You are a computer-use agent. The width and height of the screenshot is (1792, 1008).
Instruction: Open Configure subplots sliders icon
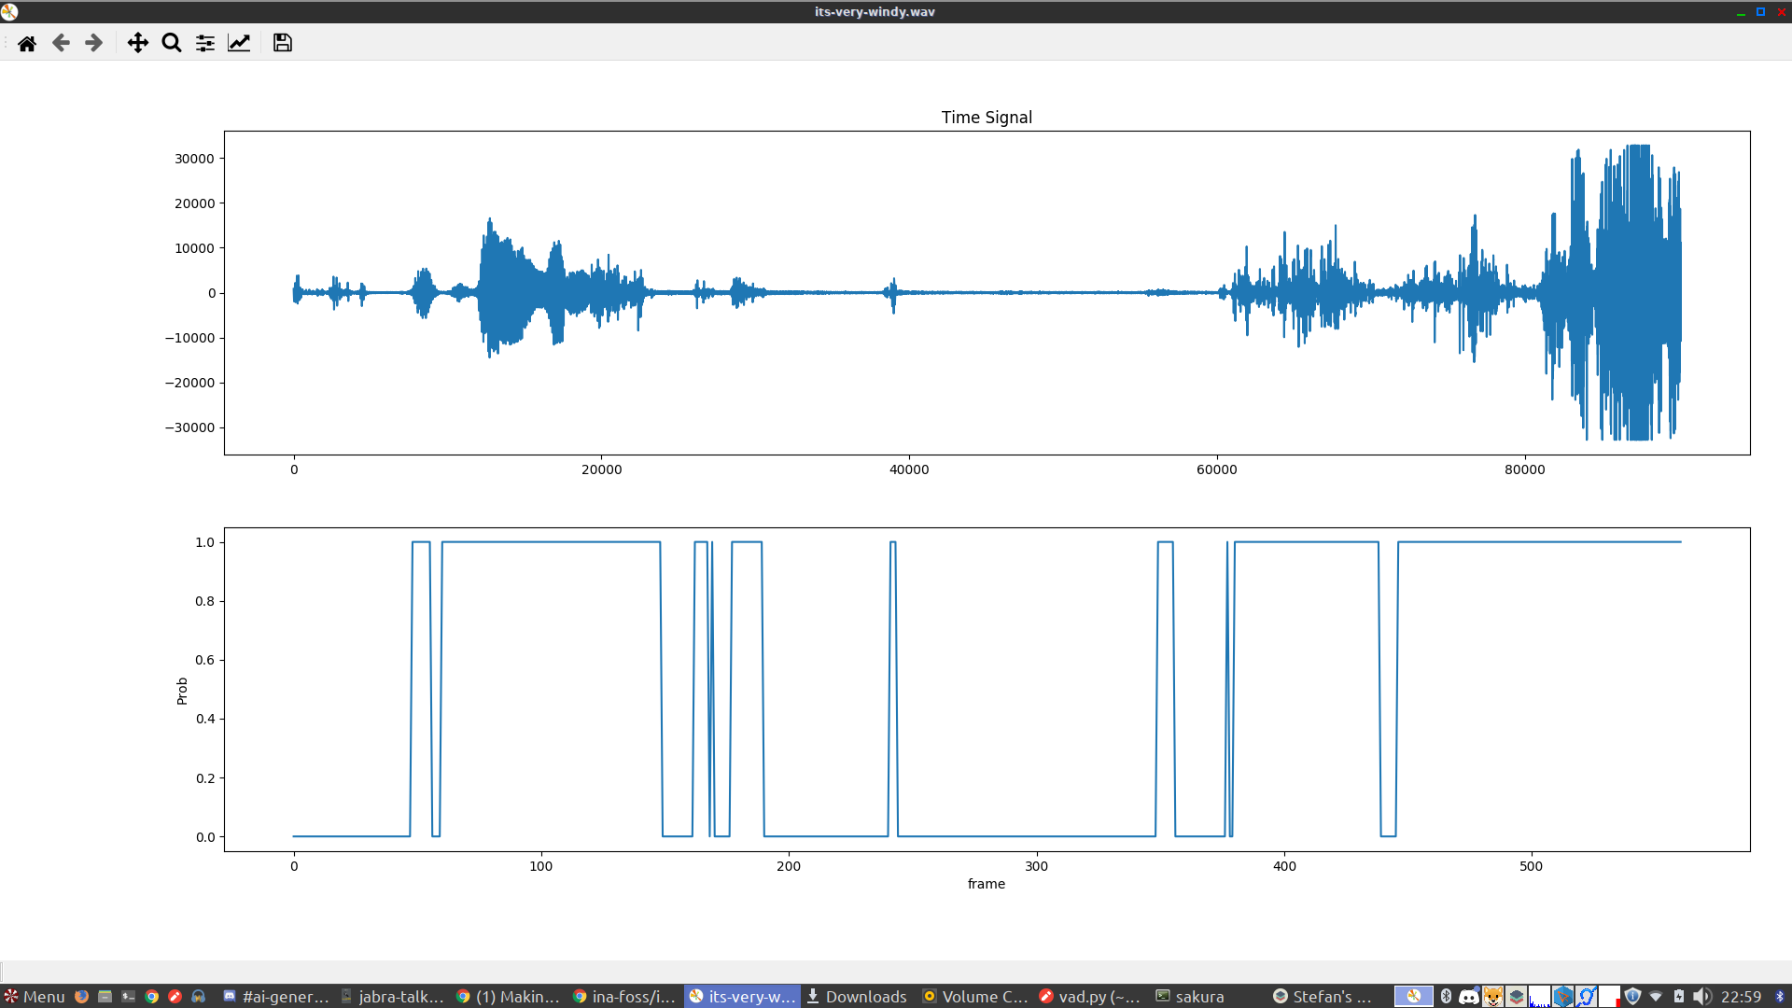click(x=204, y=43)
